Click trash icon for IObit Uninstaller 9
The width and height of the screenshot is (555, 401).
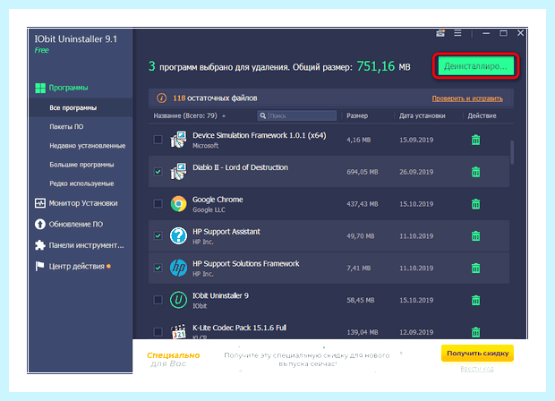475,300
